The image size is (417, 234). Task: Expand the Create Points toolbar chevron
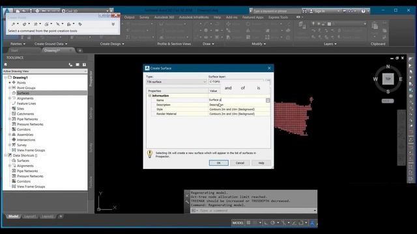pos(113,24)
